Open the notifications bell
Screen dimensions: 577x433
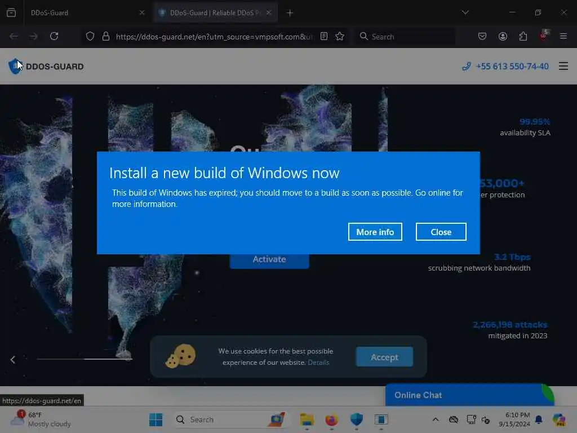pyautogui.click(x=539, y=419)
